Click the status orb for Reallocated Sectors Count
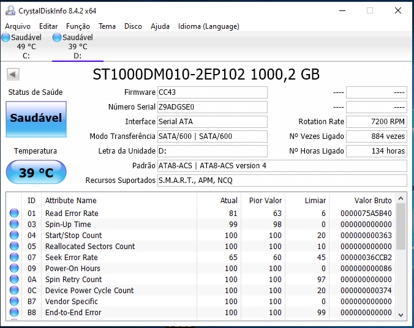Image resolution: width=414 pixels, height=328 pixels. coord(14,246)
